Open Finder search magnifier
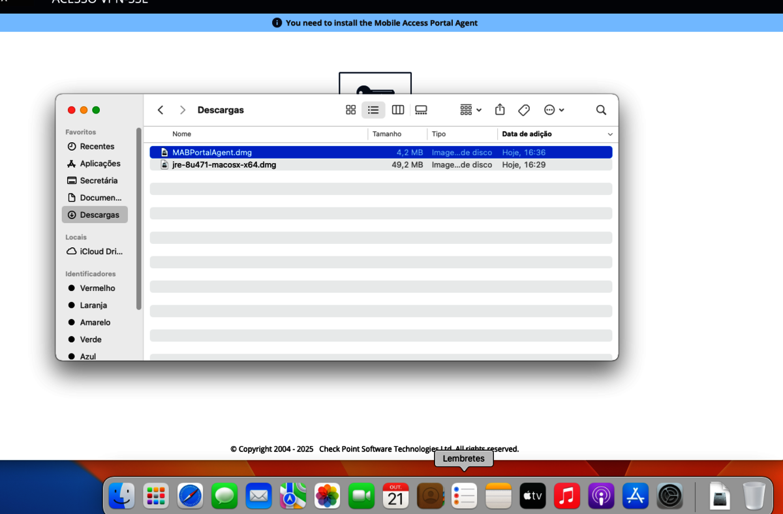Image resolution: width=783 pixels, height=514 pixels. [x=601, y=110]
